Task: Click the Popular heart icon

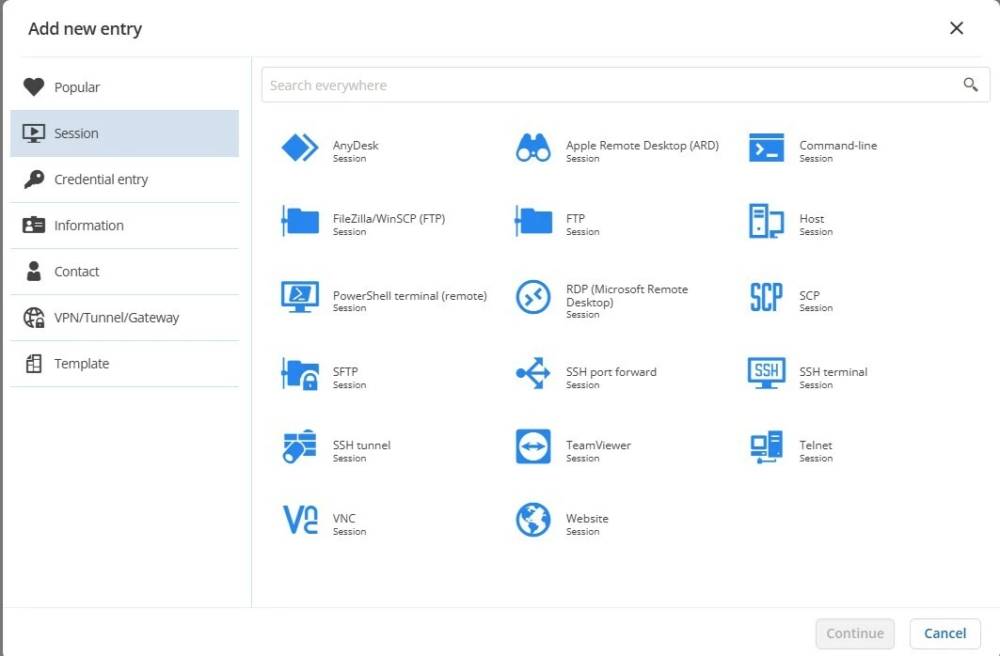Action: (x=34, y=86)
